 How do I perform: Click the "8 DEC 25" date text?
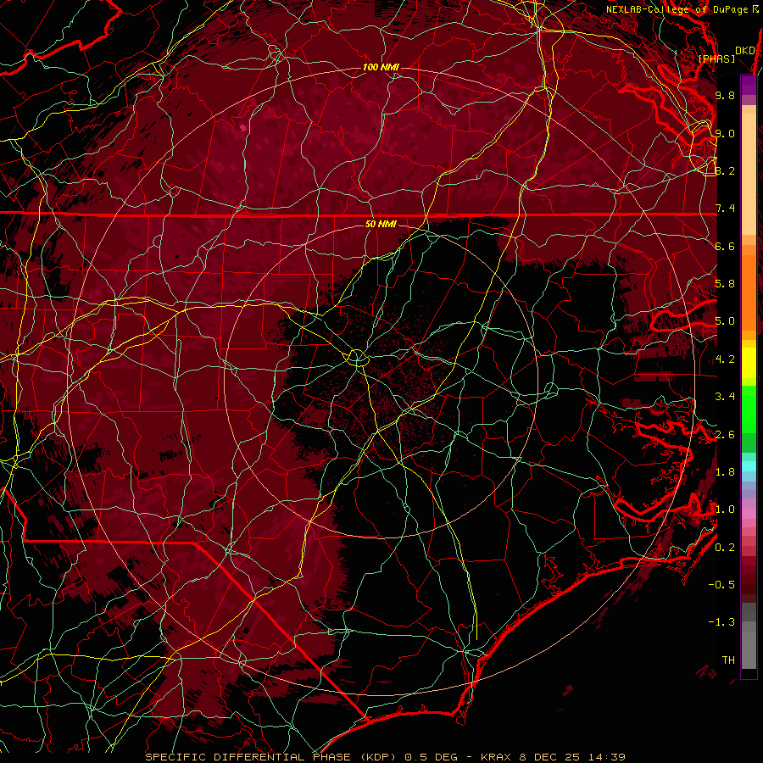click(550, 757)
